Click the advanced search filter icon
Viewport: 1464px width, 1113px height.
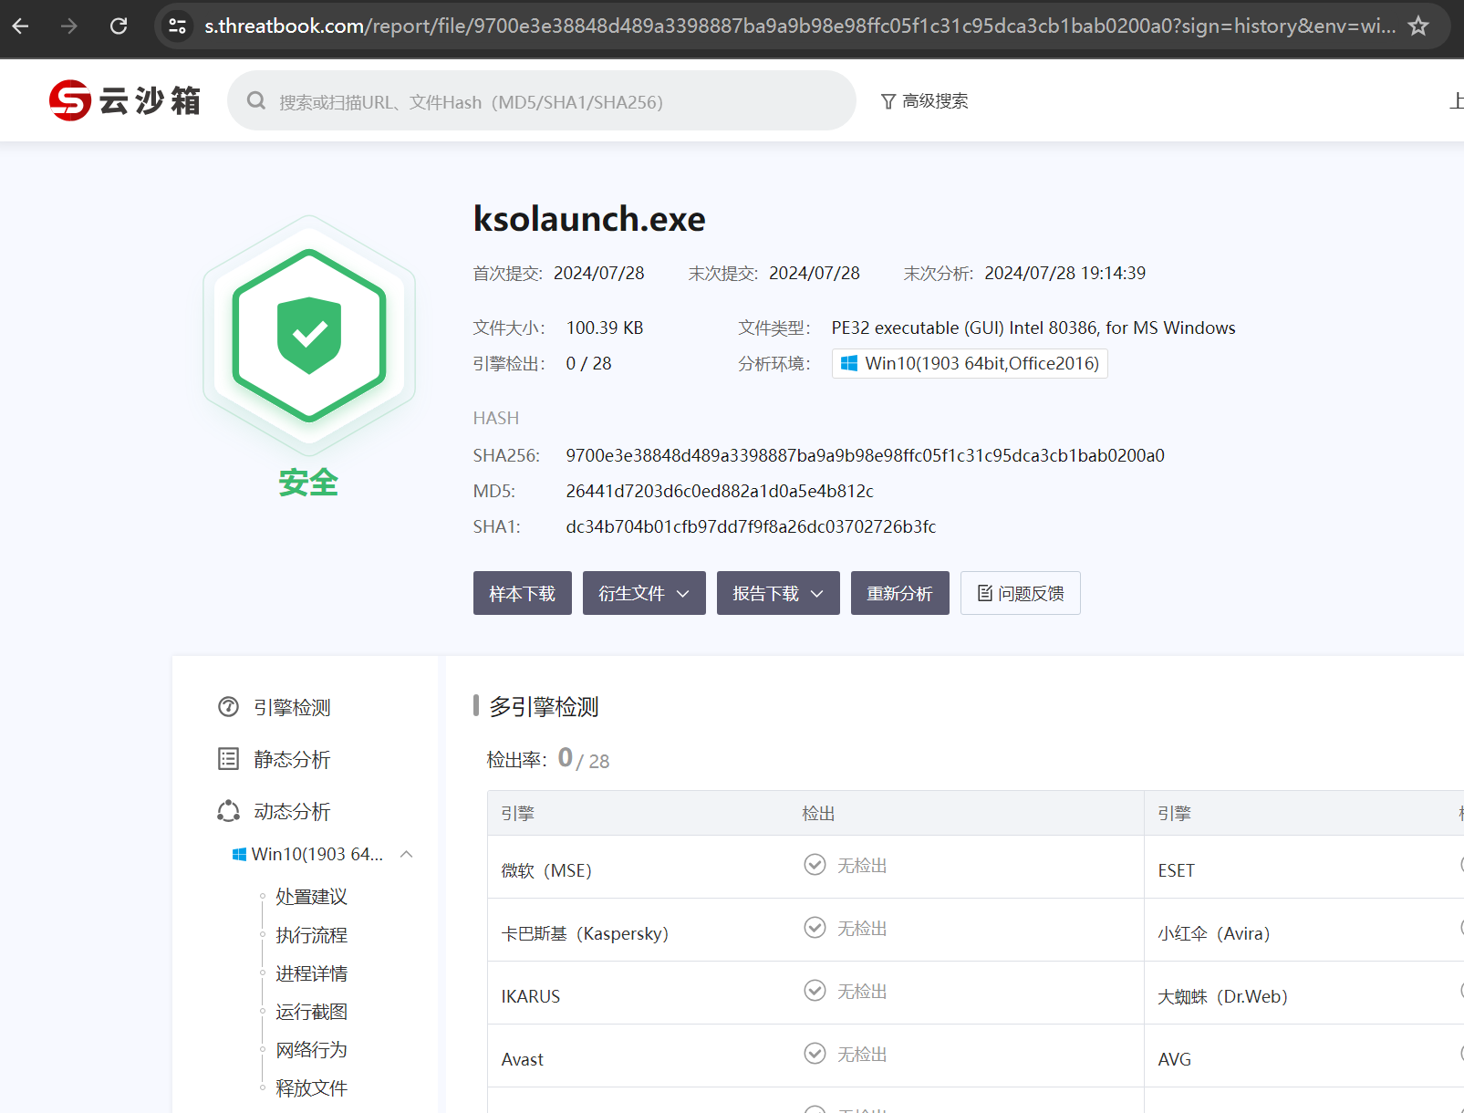[888, 101]
